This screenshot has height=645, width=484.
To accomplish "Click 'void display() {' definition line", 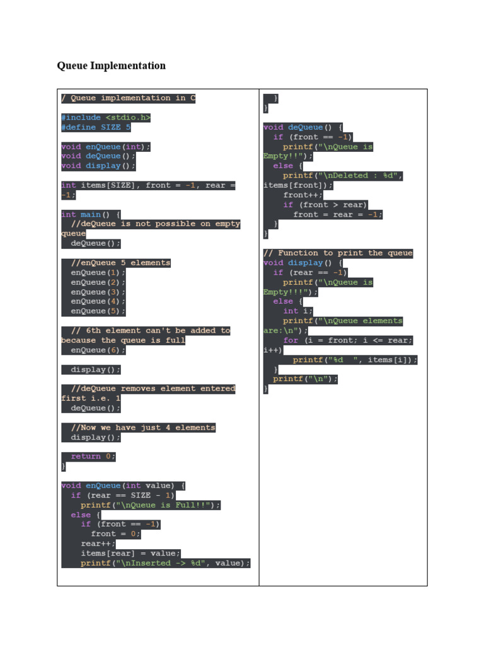I will (303, 263).
